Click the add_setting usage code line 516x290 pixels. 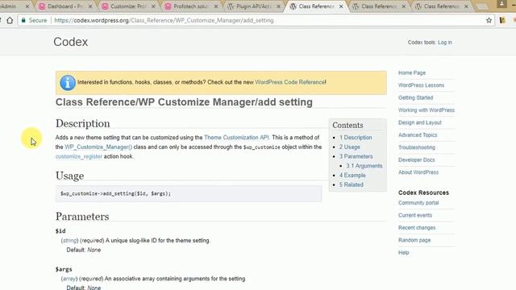[115, 193]
